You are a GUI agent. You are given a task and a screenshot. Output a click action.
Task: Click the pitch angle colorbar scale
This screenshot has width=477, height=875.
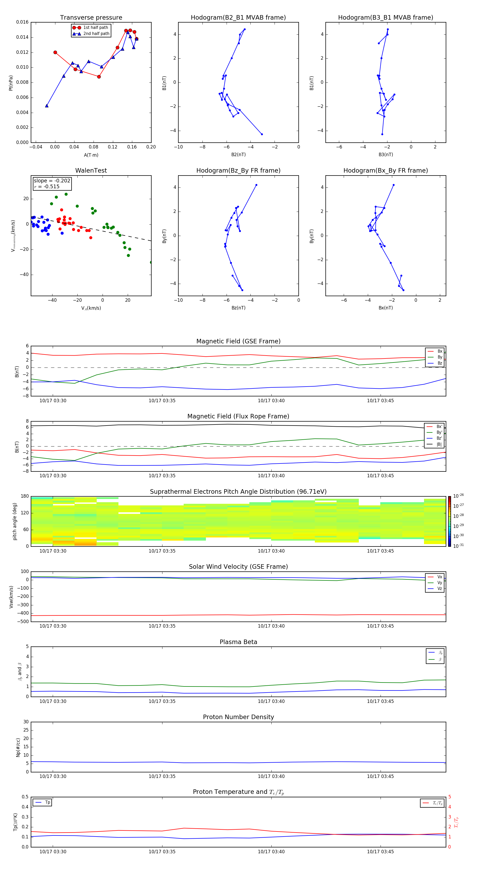[449, 521]
